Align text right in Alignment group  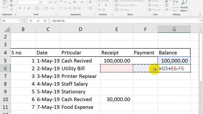70,8
